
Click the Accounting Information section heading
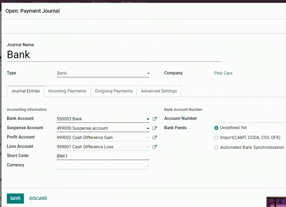click(27, 109)
